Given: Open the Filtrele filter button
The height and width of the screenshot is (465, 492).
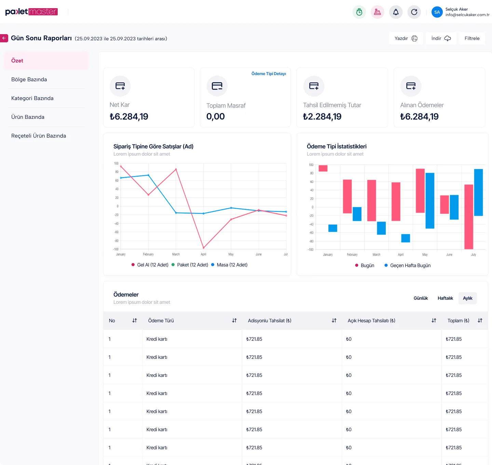Looking at the screenshot, I should click(x=472, y=38).
